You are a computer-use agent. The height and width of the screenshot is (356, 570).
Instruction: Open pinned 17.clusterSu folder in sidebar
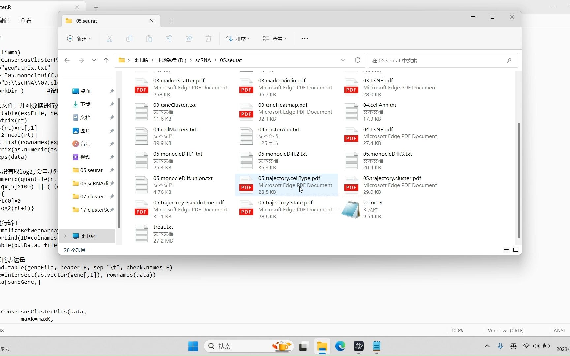click(x=90, y=210)
